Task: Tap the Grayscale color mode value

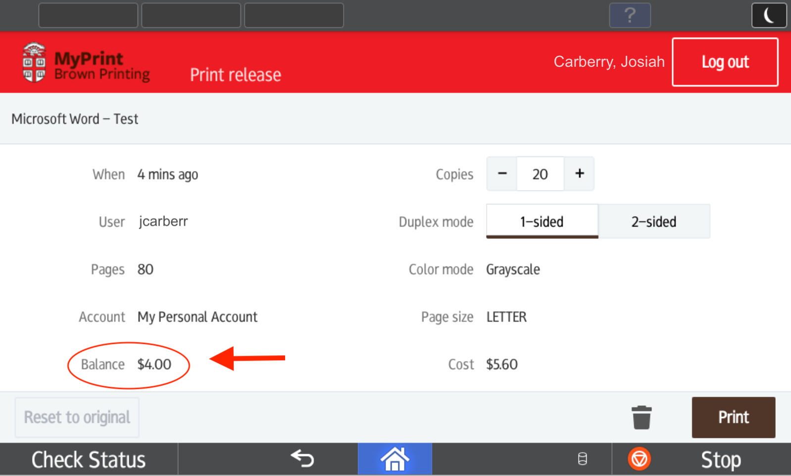Action: coord(513,270)
